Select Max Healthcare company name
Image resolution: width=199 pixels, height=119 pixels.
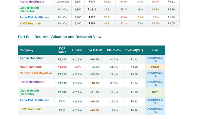click(31, 67)
